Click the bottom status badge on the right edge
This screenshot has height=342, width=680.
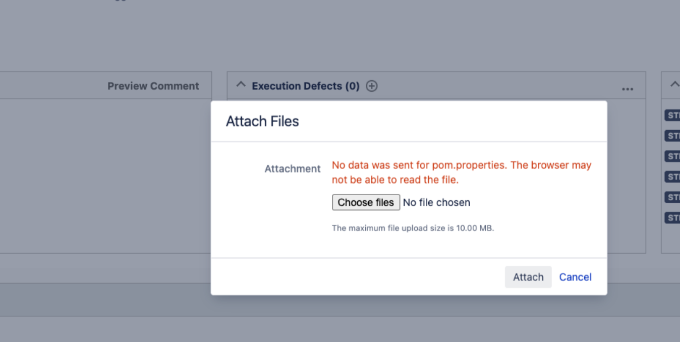tap(673, 218)
